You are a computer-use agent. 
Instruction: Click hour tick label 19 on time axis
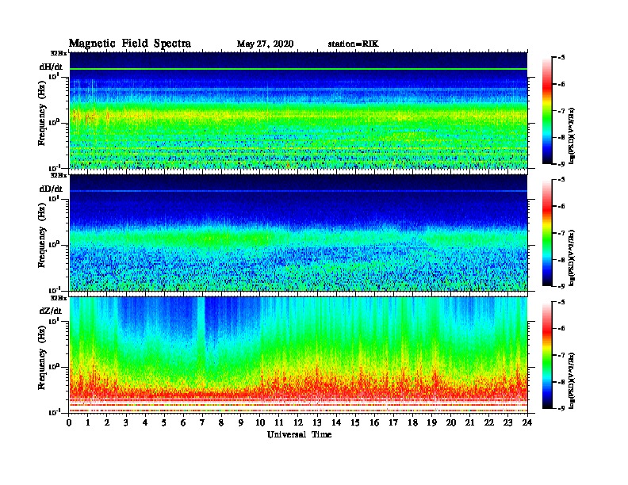point(431,422)
